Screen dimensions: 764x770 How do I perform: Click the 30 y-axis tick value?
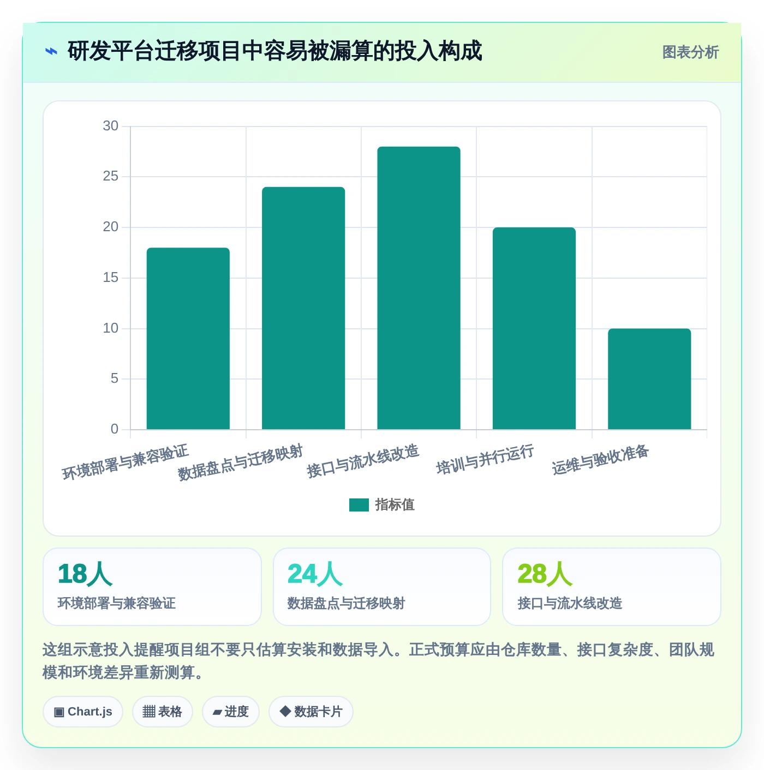[111, 126]
